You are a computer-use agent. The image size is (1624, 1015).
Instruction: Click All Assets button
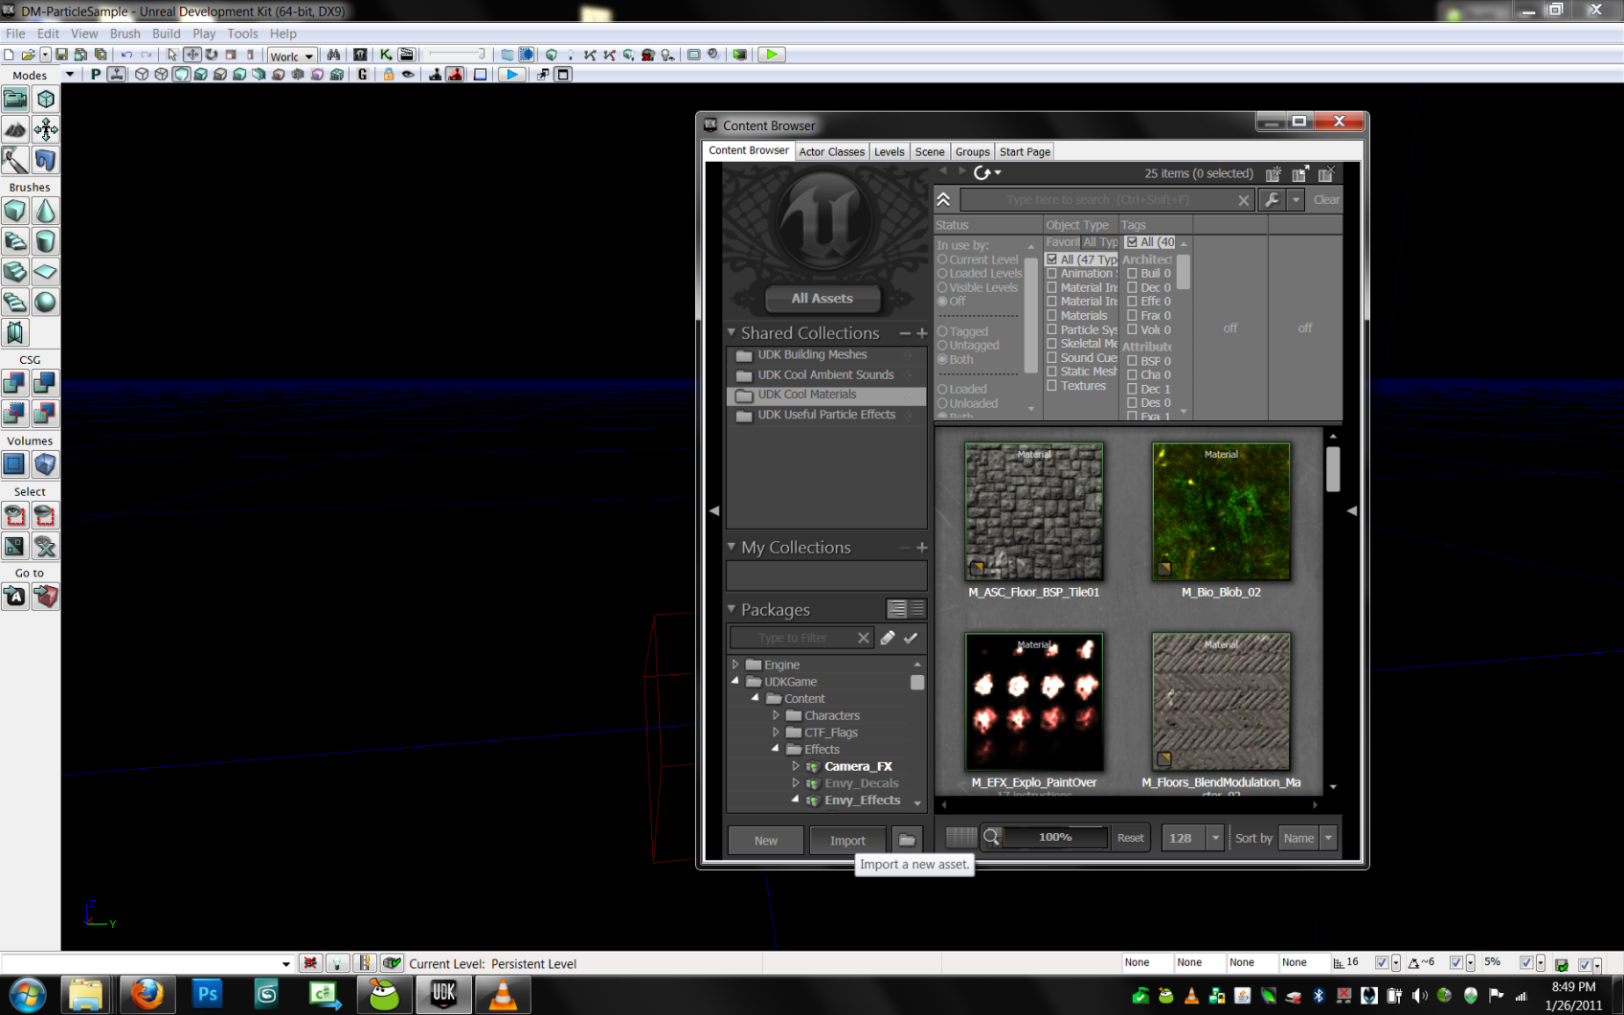click(x=822, y=298)
